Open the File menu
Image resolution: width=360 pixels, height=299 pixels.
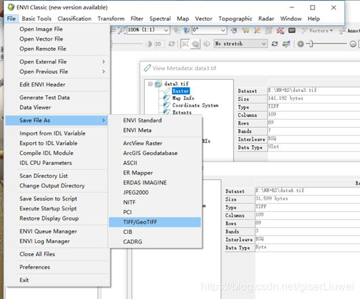pos(12,18)
